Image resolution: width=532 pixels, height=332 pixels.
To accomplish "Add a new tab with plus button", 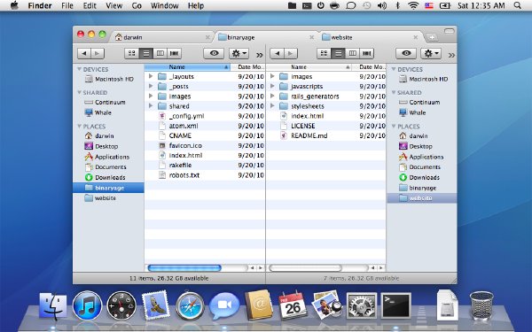I will tap(432, 37).
